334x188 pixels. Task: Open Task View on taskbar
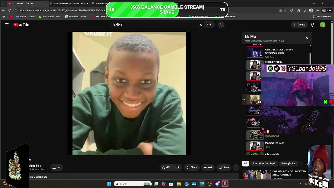[x=156, y=184]
